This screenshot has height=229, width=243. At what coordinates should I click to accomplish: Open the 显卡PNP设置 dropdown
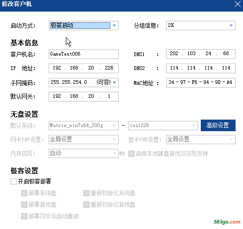(201, 140)
